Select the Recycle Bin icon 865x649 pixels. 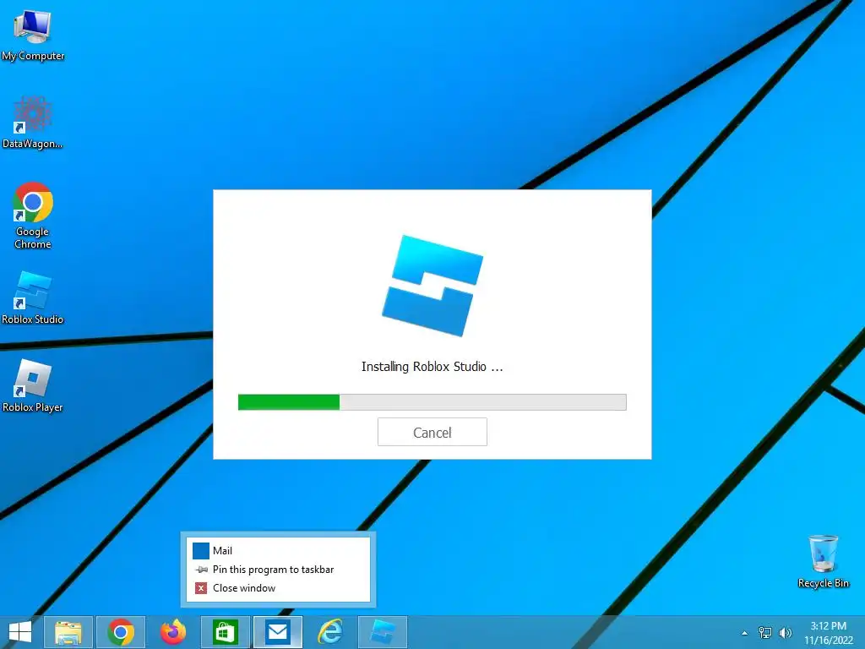[823, 561]
